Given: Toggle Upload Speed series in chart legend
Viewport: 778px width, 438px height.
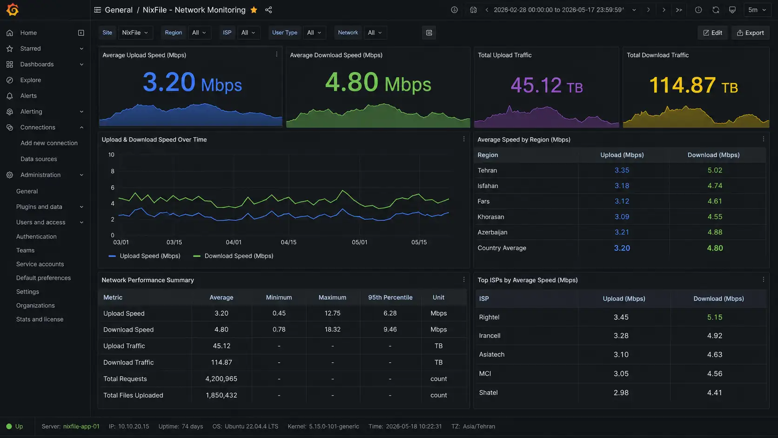Looking at the screenshot, I should (x=144, y=256).
